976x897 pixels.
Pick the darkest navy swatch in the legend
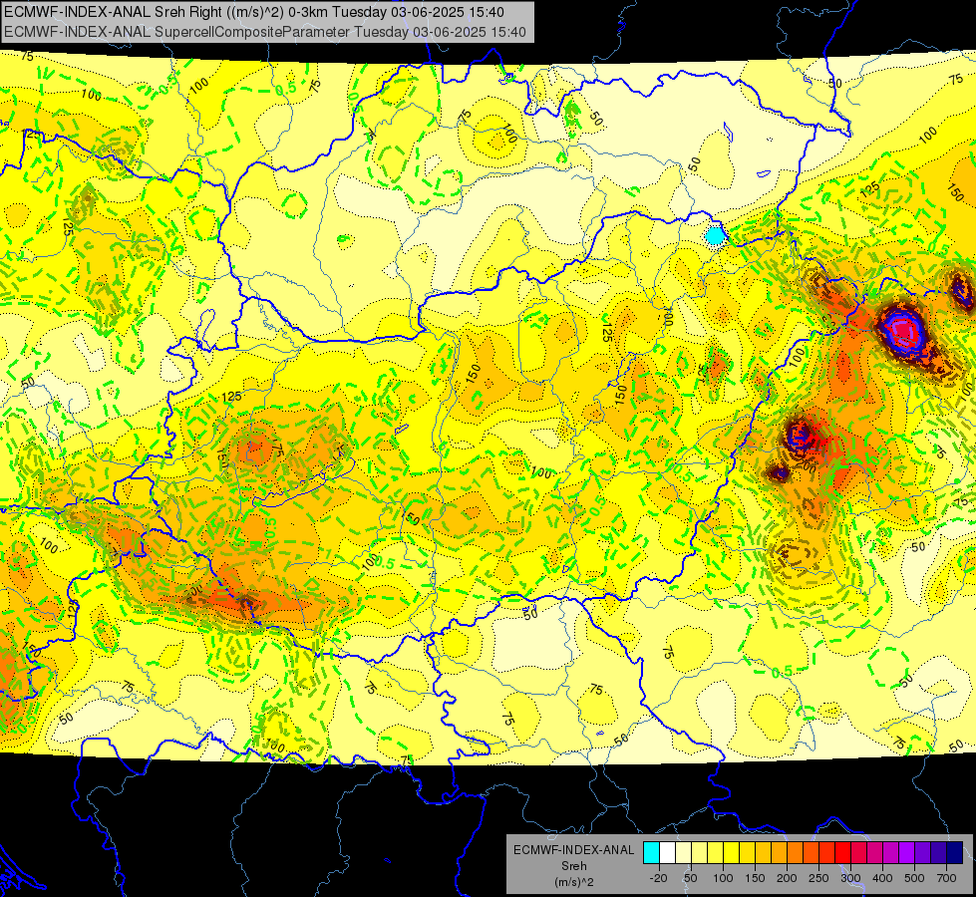(955, 852)
